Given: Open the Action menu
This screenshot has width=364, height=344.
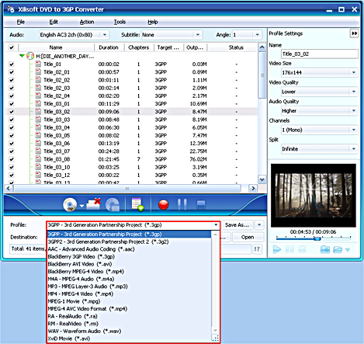Looking at the screenshot, I should point(87,22).
